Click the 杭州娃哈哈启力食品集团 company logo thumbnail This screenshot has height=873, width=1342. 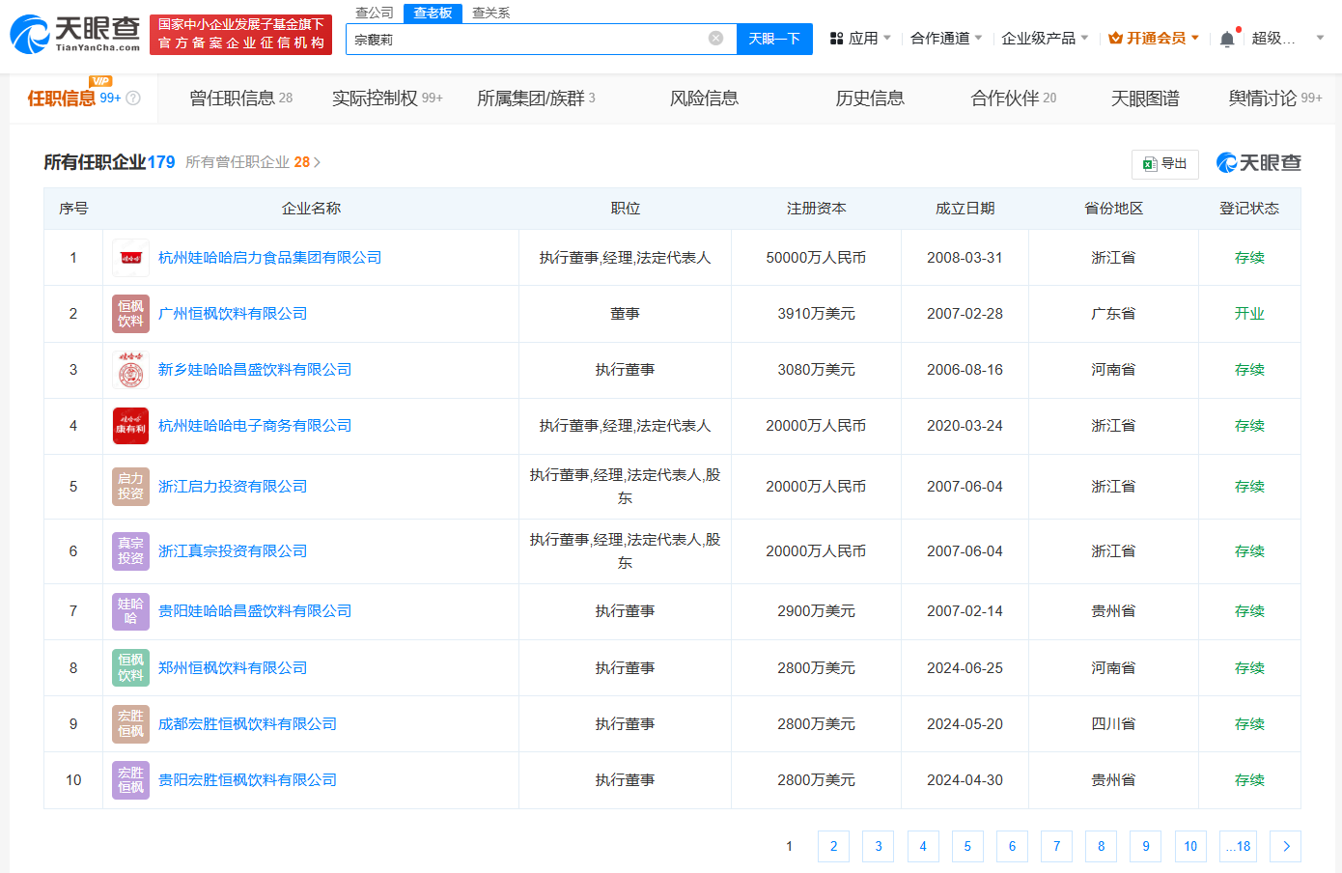click(130, 258)
